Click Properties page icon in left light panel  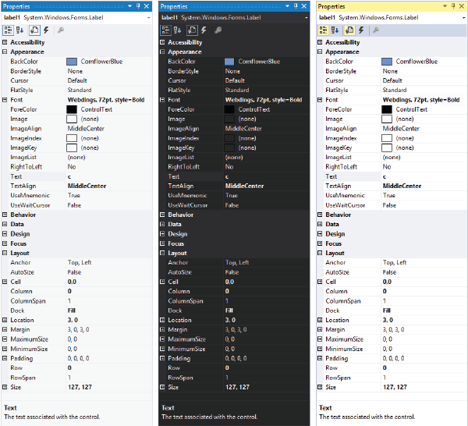34,30
